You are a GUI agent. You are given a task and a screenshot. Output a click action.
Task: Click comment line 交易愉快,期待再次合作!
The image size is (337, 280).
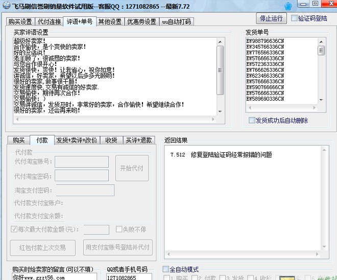point(47,93)
